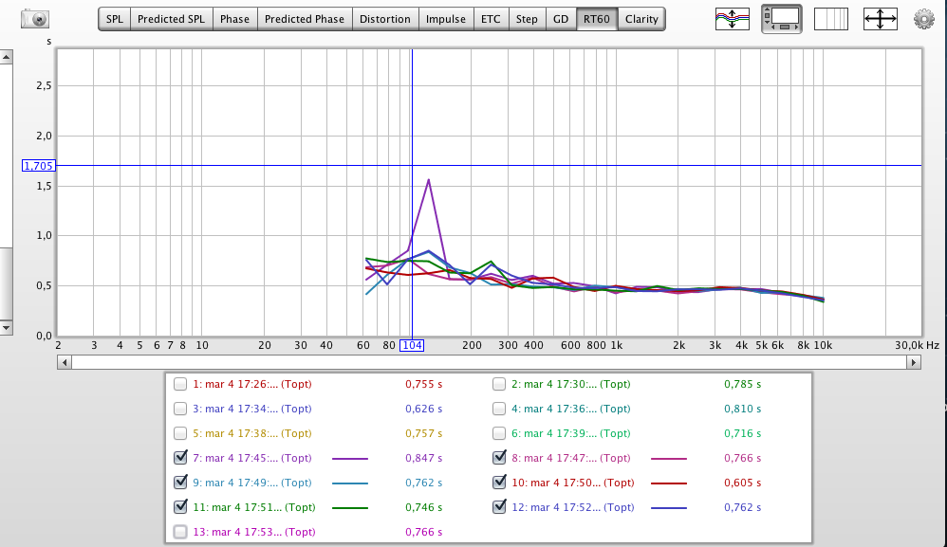Click the 0,757 s value of measurement 5

[x=423, y=433]
